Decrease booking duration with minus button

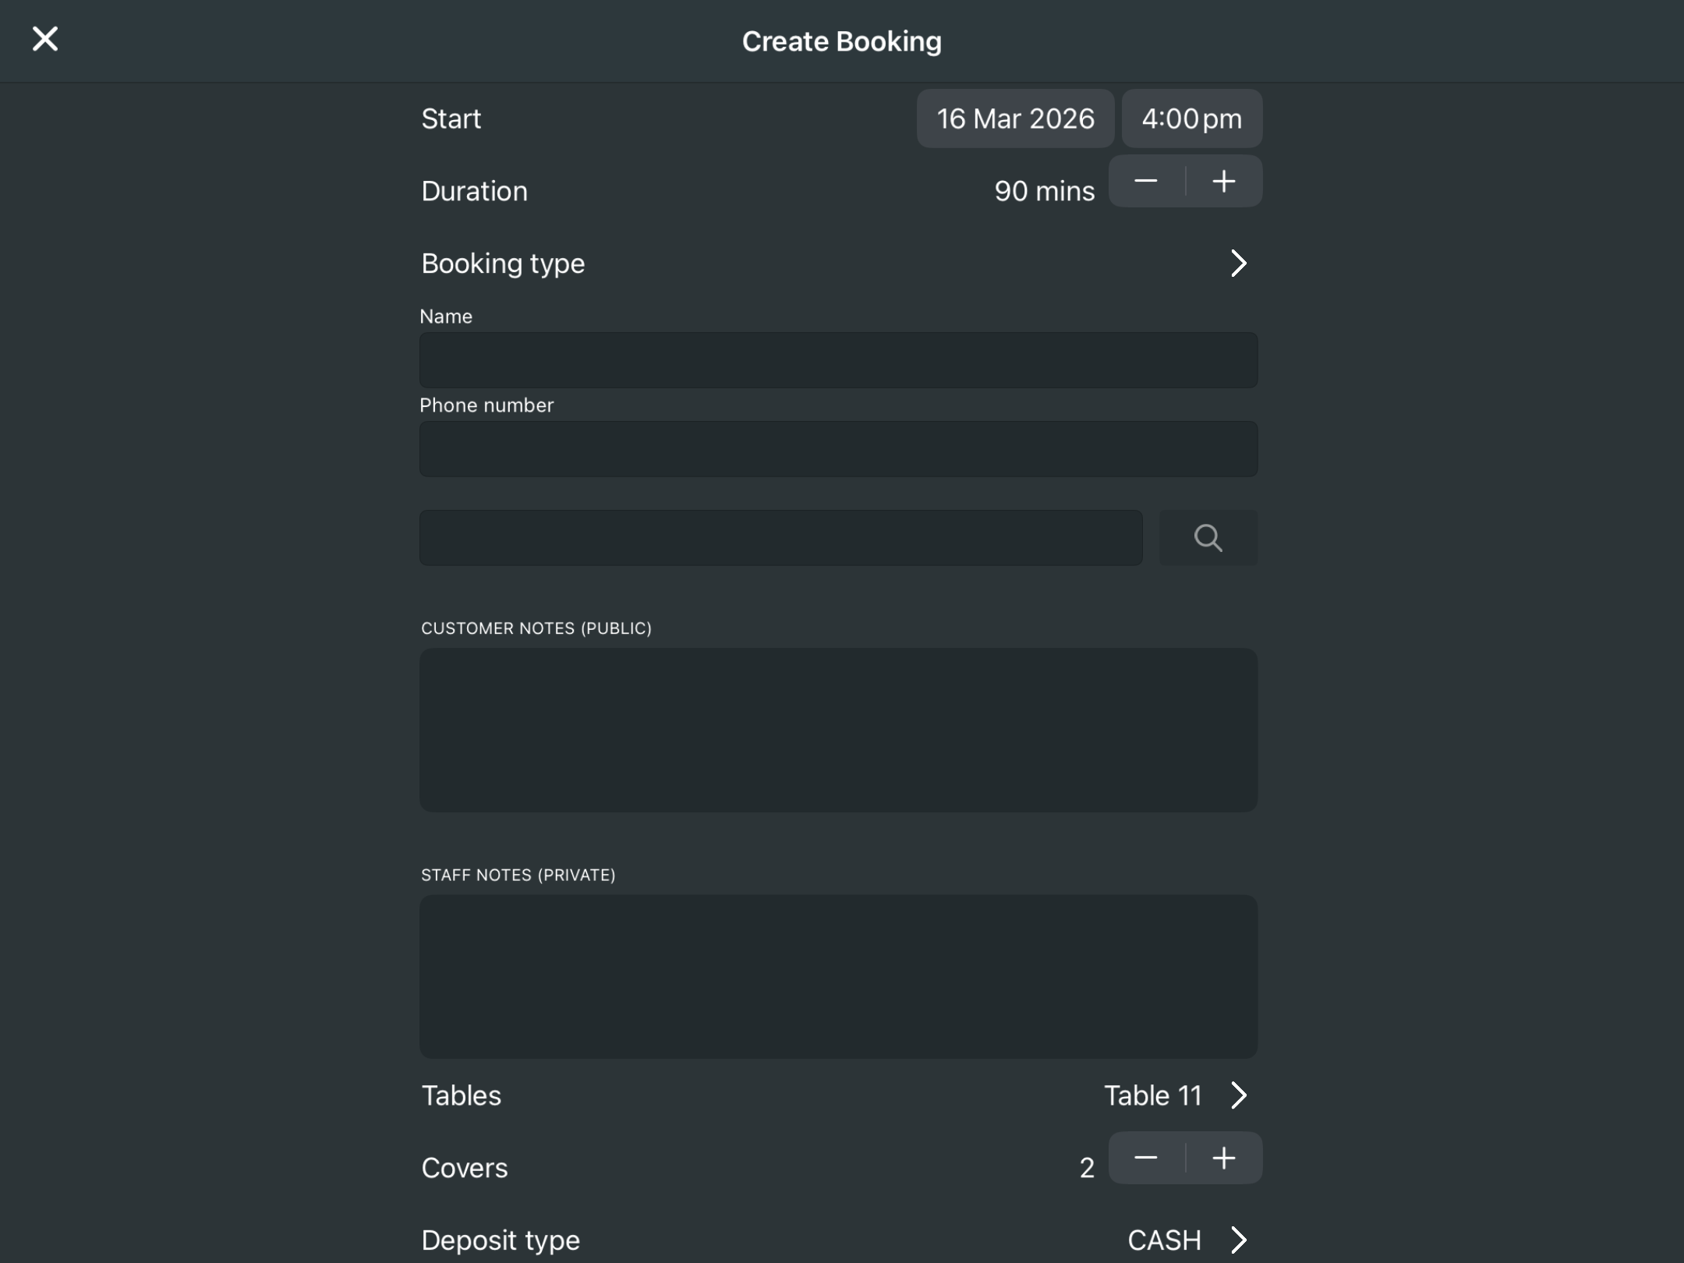click(x=1145, y=182)
